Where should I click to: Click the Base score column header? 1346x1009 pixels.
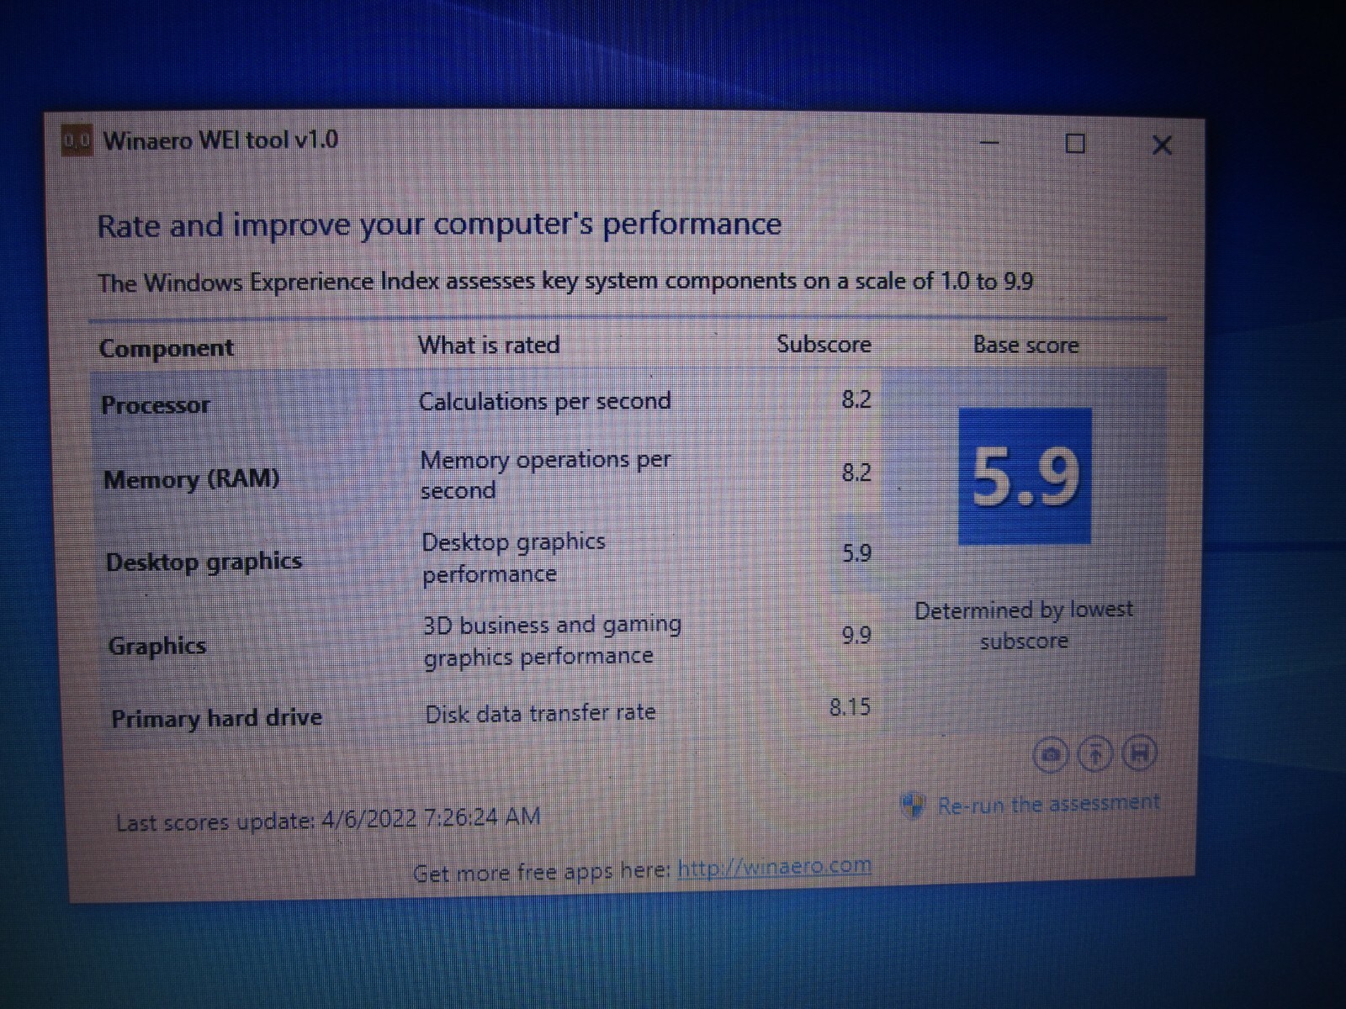click(1025, 345)
